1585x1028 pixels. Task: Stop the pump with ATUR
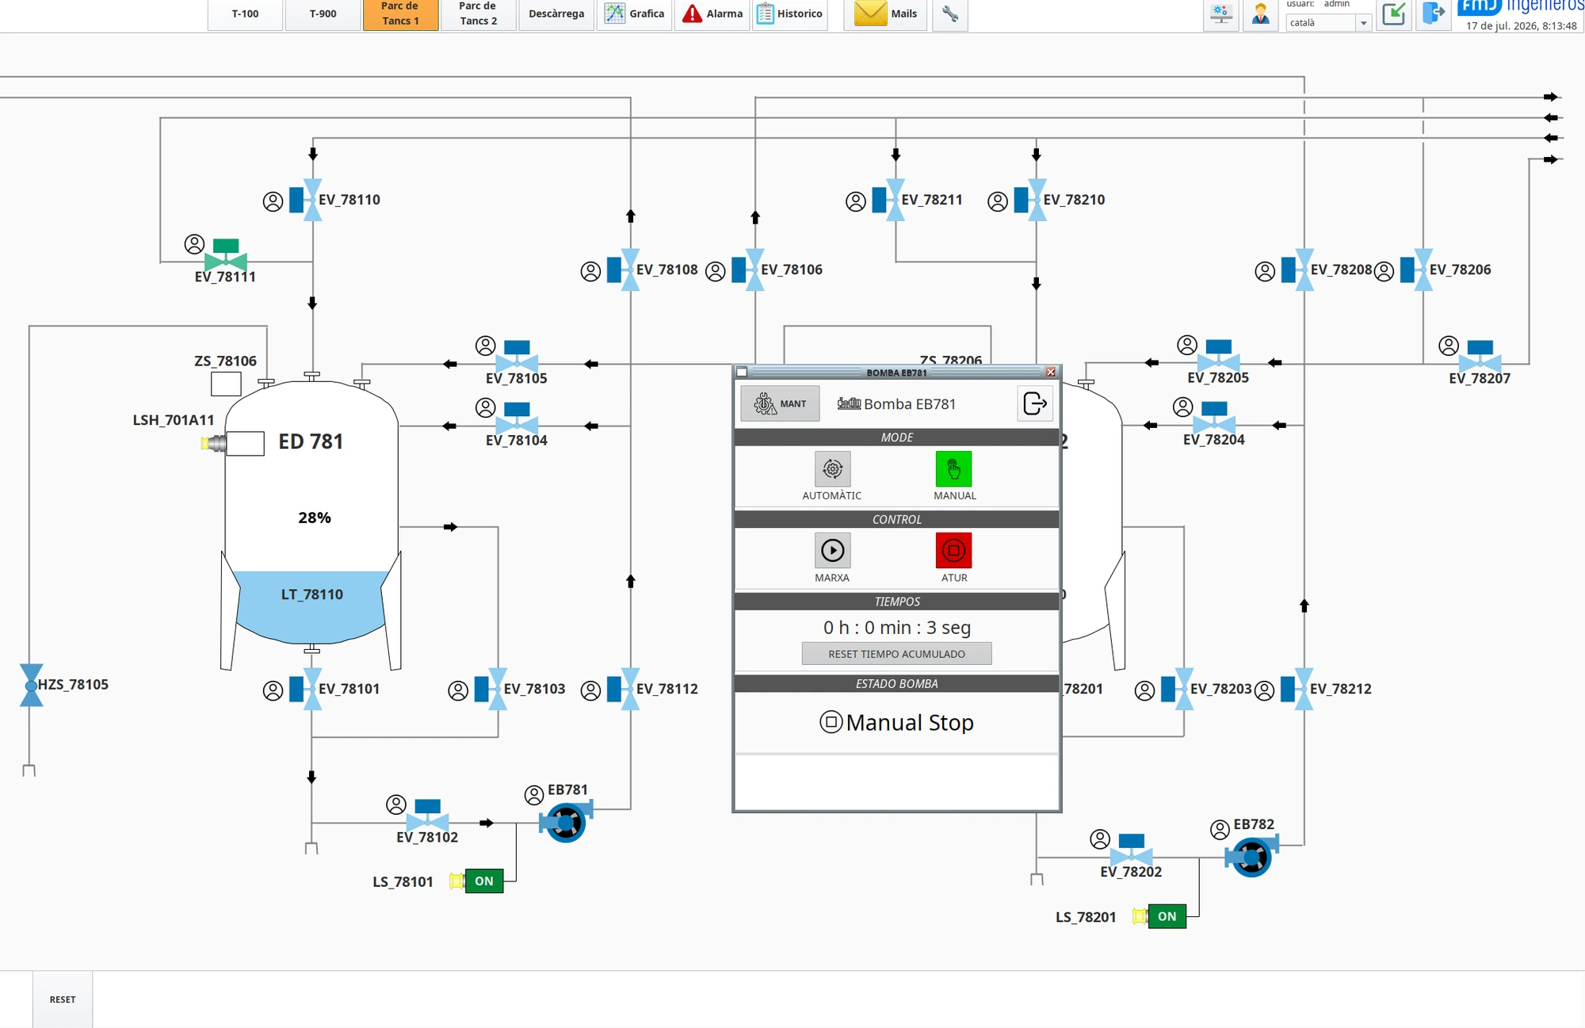pos(953,550)
